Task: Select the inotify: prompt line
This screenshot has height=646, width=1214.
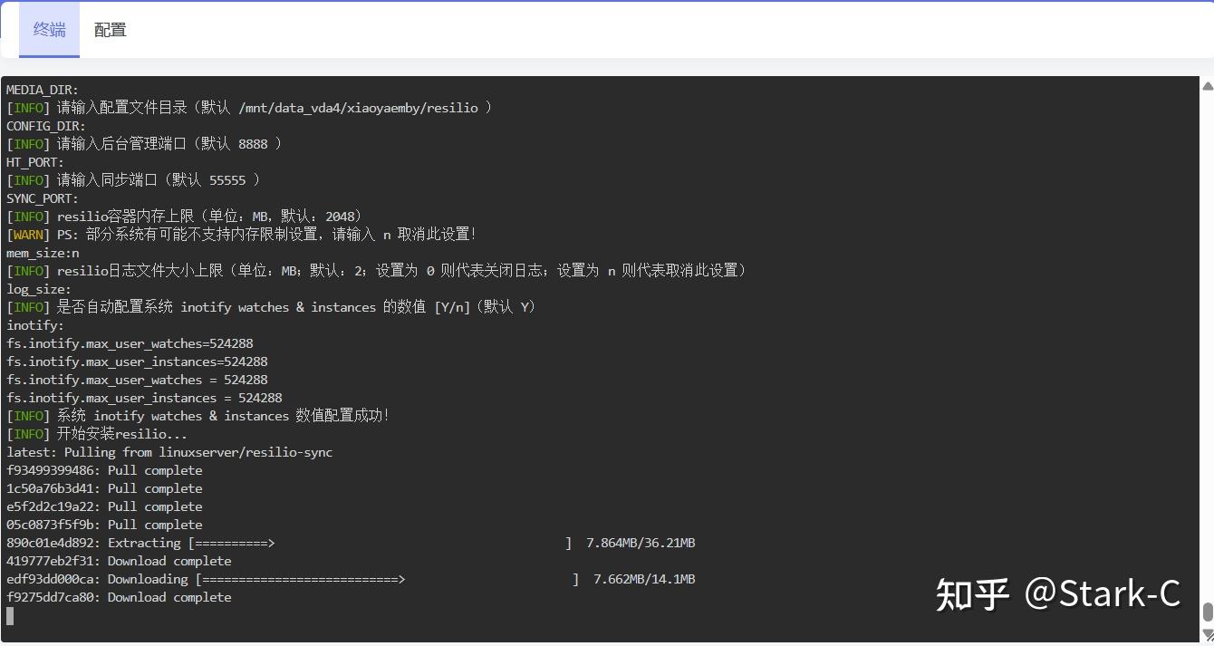Action: point(34,324)
